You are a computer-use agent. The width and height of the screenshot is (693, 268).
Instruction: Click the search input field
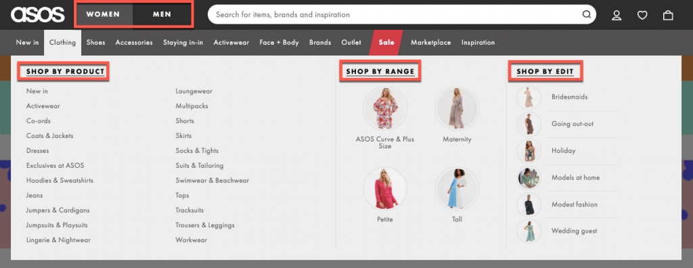pos(402,15)
